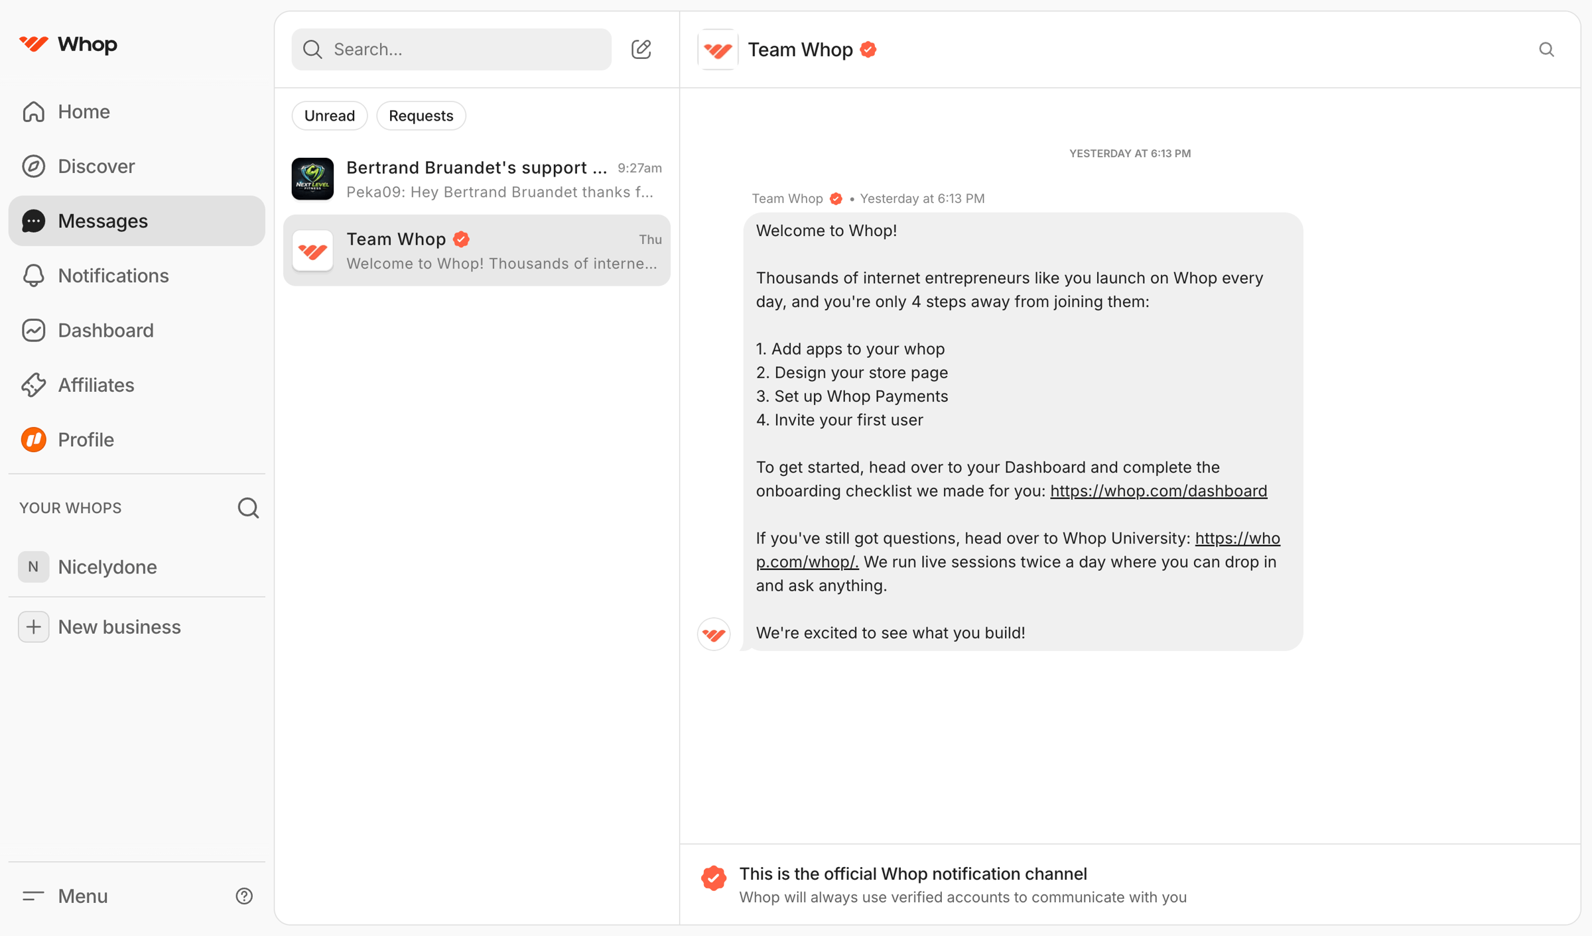Open the Whop University link
This screenshot has width=1592, height=936.
click(1018, 550)
